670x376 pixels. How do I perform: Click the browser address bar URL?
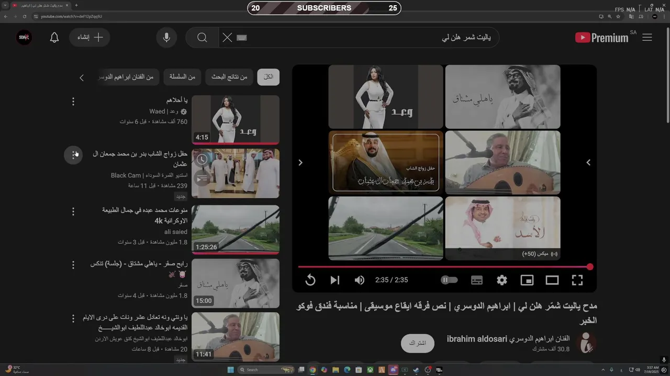click(x=71, y=16)
